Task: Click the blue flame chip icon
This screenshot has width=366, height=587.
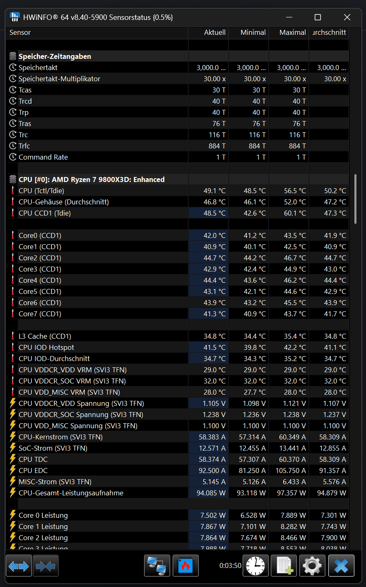Action: click(x=185, y=566)
